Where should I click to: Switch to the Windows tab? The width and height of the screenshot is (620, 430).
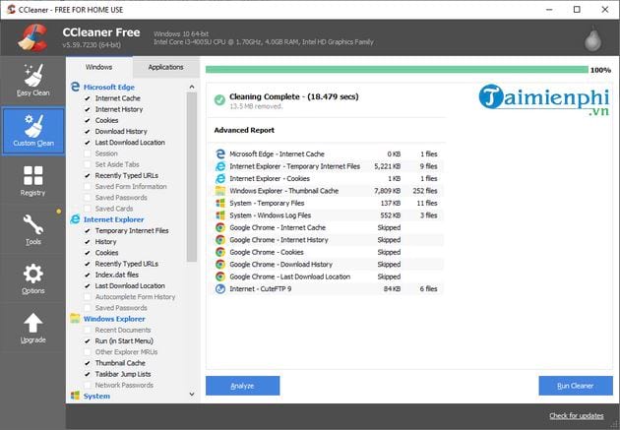[x=98, y=67]
